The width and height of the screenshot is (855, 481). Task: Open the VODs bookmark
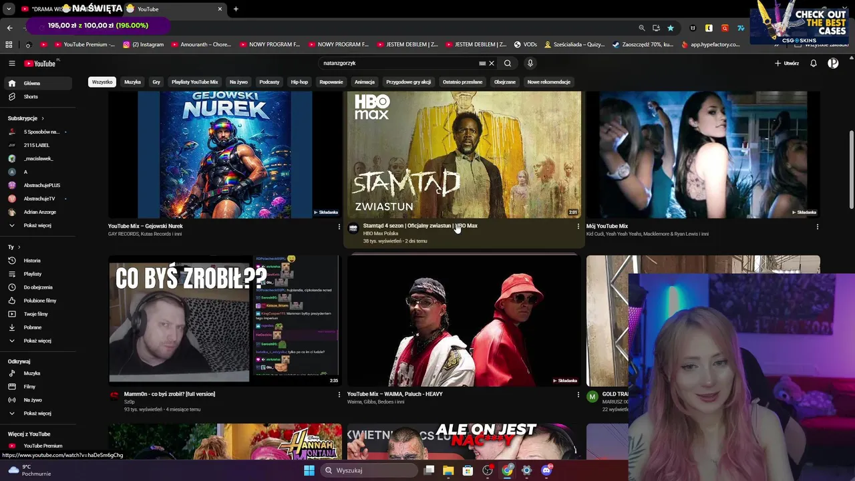point(526,45)
